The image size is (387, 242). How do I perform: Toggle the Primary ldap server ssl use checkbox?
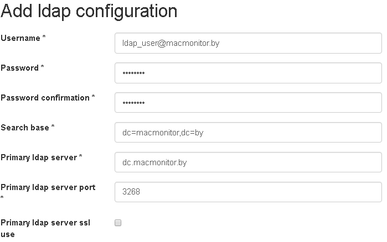[118, 223]
